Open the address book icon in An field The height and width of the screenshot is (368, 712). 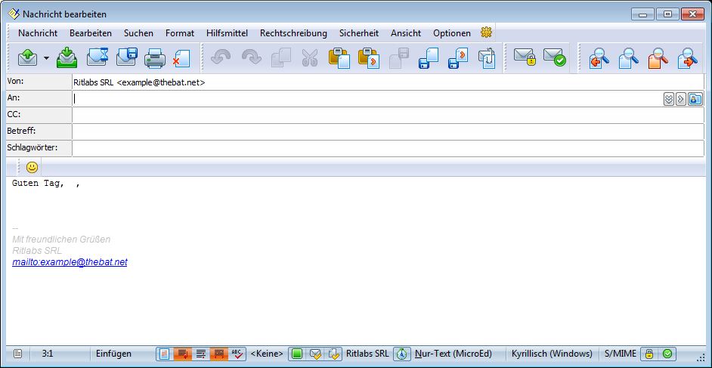[x=695, y=99]
